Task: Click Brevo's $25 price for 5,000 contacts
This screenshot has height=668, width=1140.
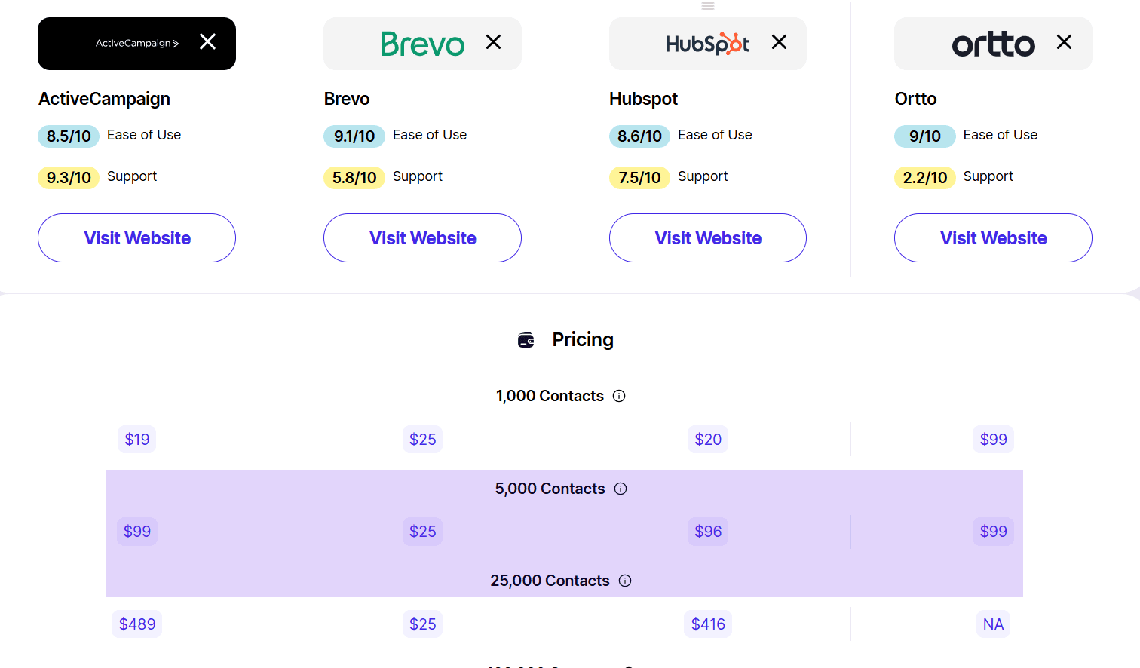Action: [x=422, y=532]
